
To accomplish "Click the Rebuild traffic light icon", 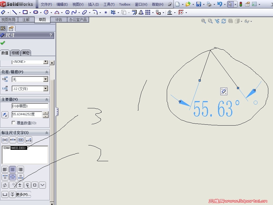I will [x=241, y=4].
